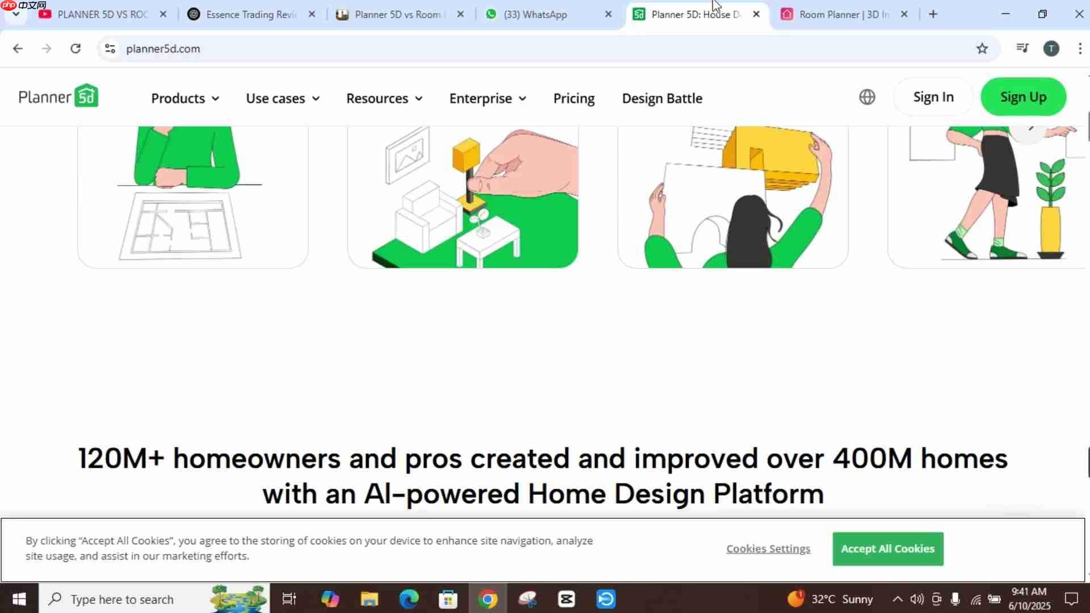
Task: Open the furniture placement illustration card
Action: pyautogui.click(x=463, y=196)
